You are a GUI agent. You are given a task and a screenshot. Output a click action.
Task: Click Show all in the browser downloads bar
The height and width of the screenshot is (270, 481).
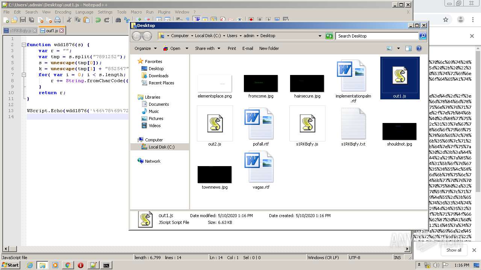[x=454, y=250]
